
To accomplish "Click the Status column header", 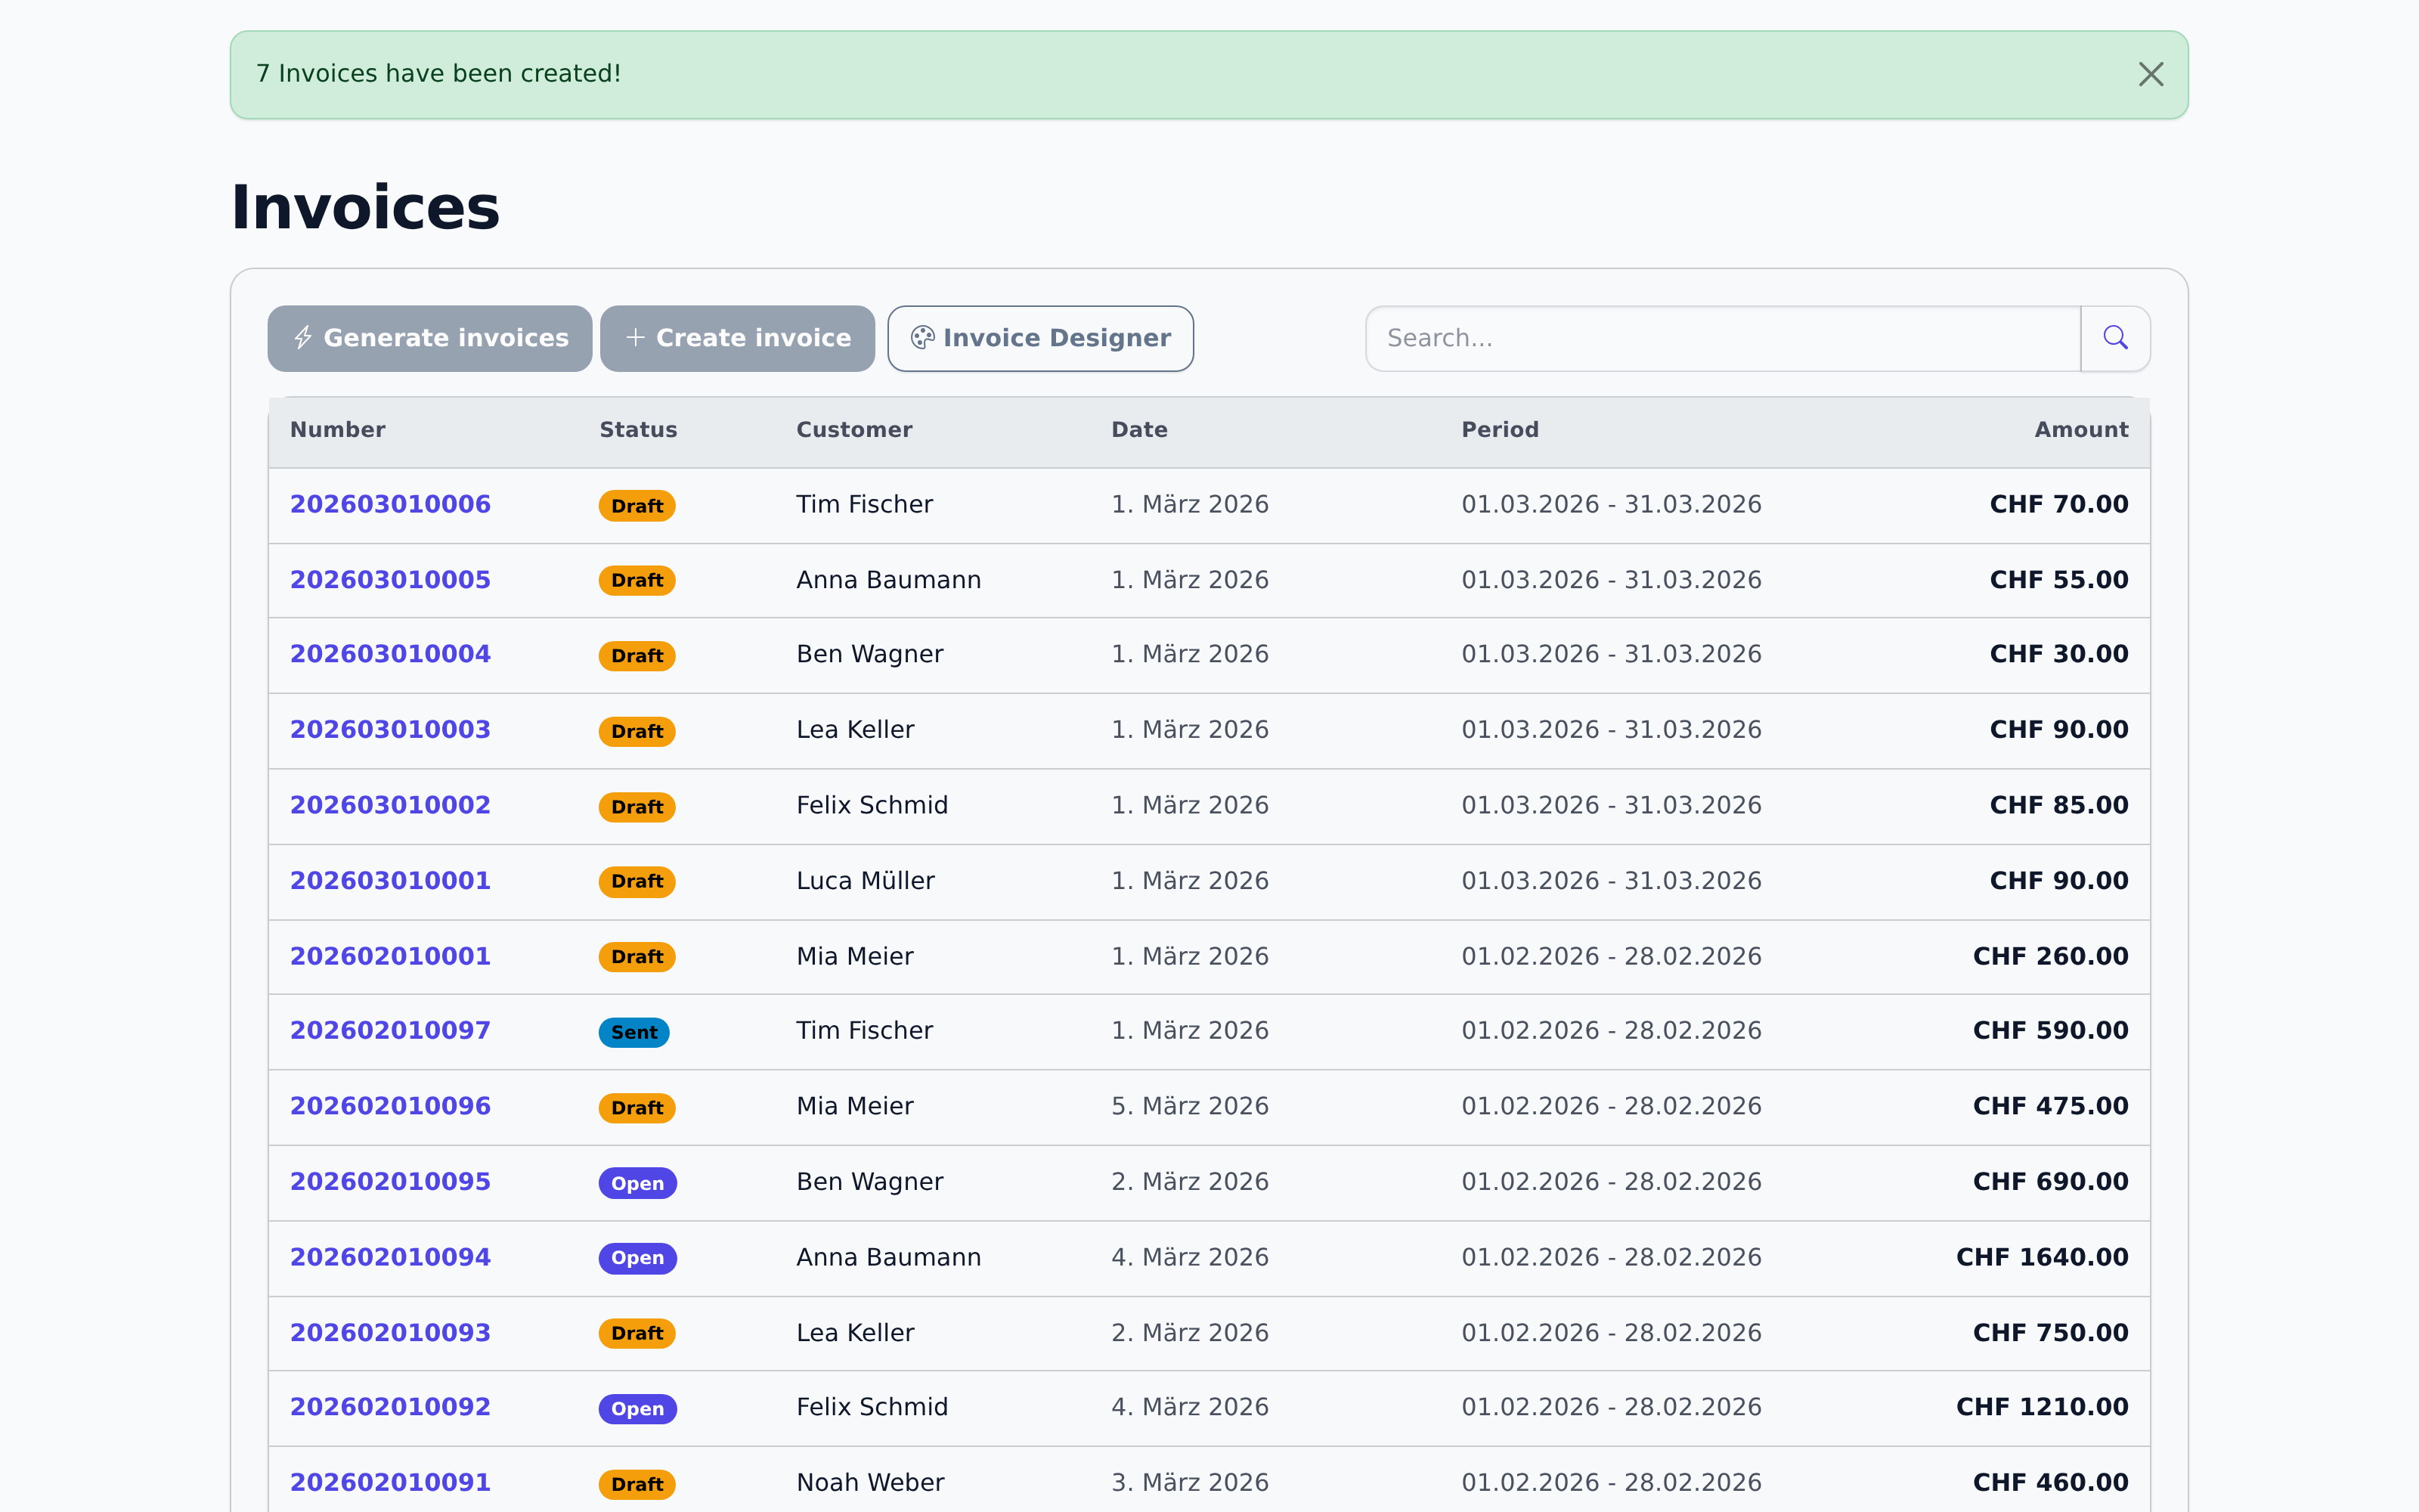I will pos(638,430).
